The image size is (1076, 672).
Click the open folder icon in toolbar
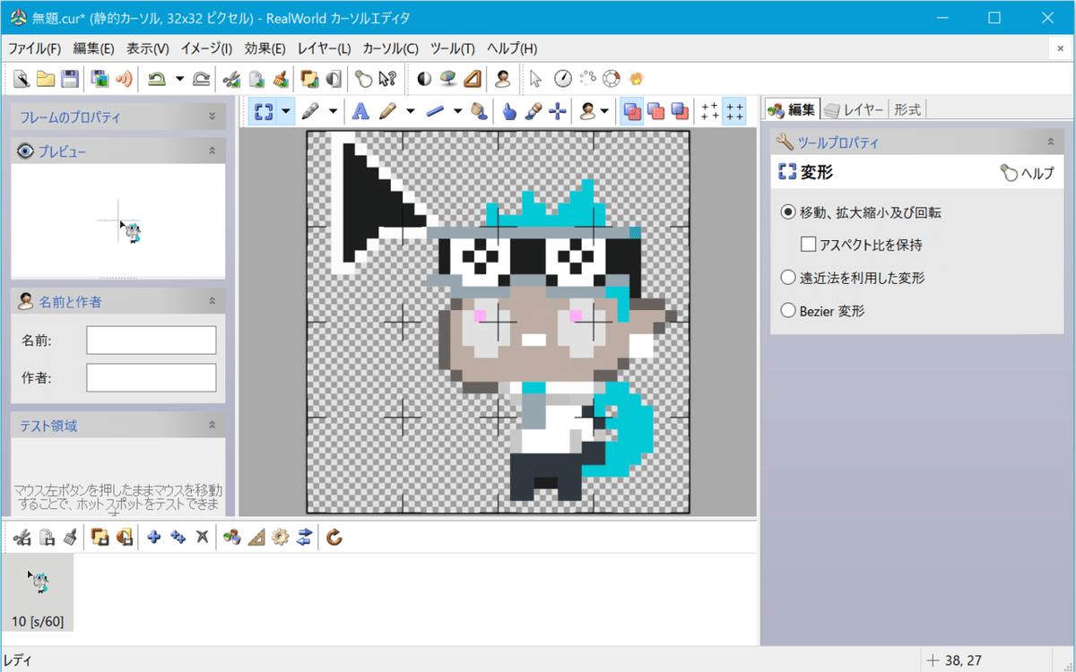pyautogui.click(x=46, y=79)
